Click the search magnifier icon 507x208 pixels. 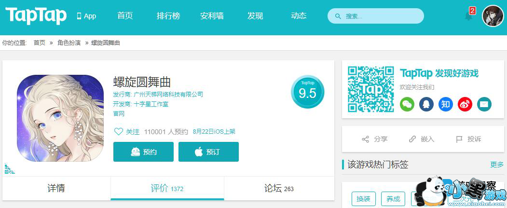[338, 16]
